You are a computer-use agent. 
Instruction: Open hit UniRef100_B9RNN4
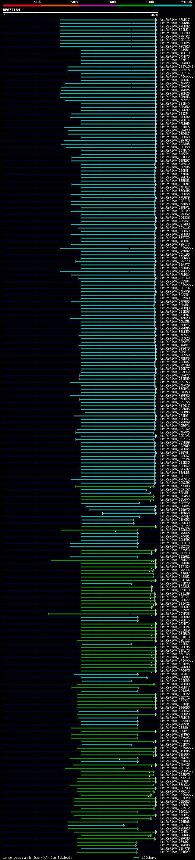pyautogui.click(x=175, y=23)
